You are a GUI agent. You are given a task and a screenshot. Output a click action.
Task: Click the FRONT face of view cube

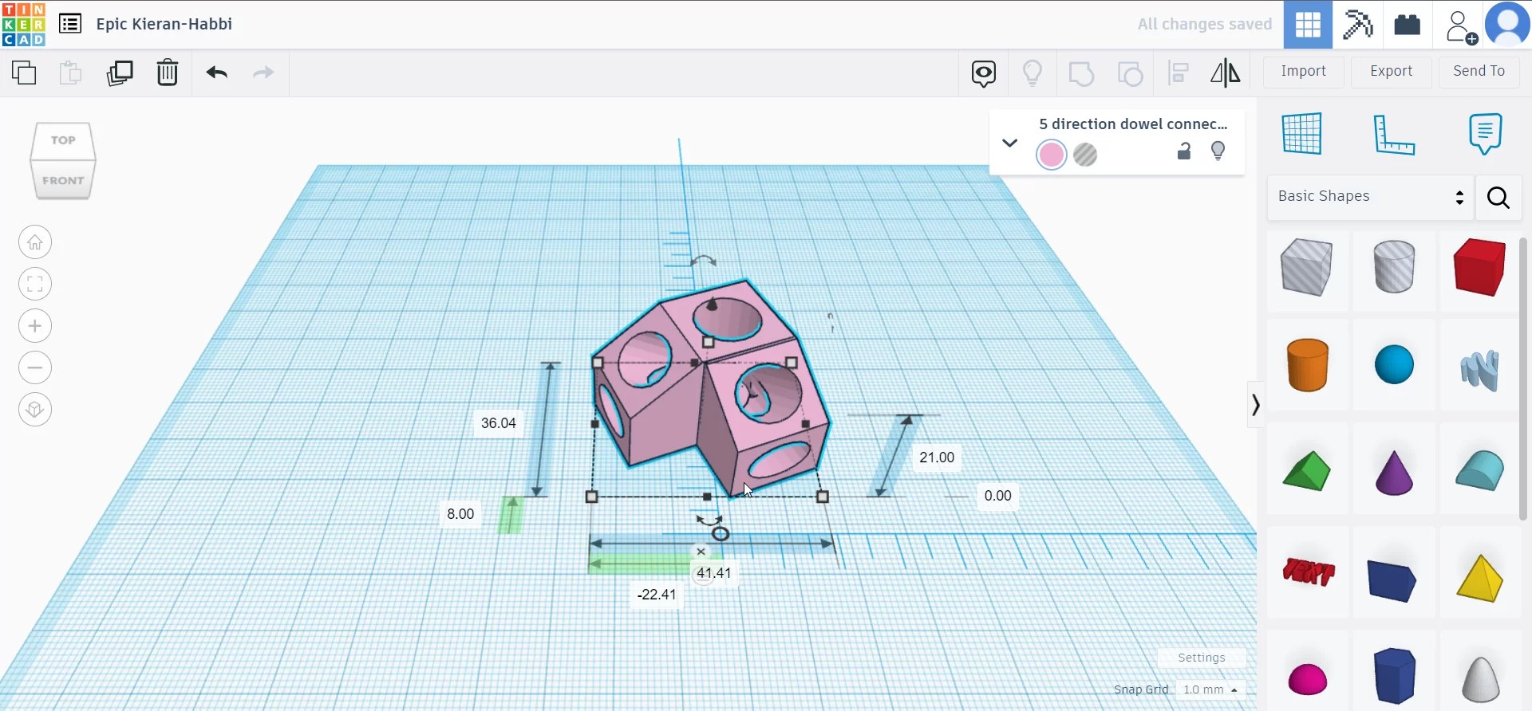pos(63,180)
